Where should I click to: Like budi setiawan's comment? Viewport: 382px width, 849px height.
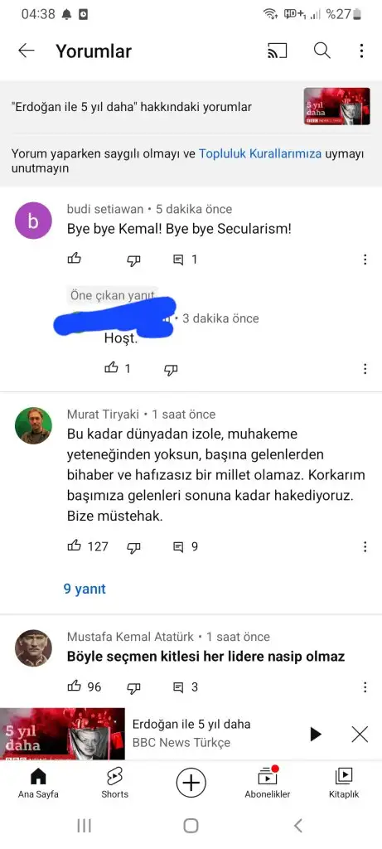[74, 260]
